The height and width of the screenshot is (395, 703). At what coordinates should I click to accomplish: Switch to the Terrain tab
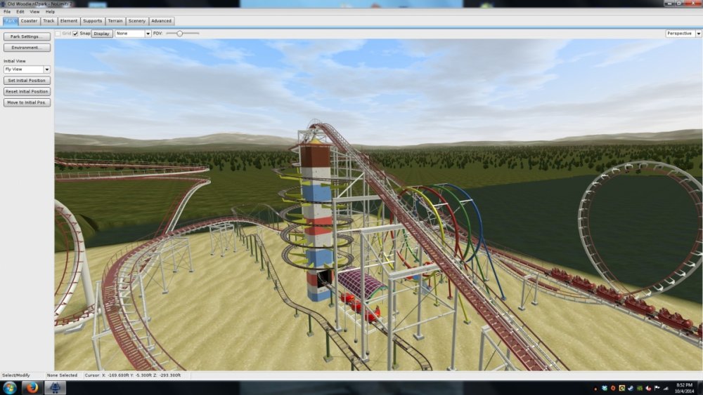click(x=115, y=21)
